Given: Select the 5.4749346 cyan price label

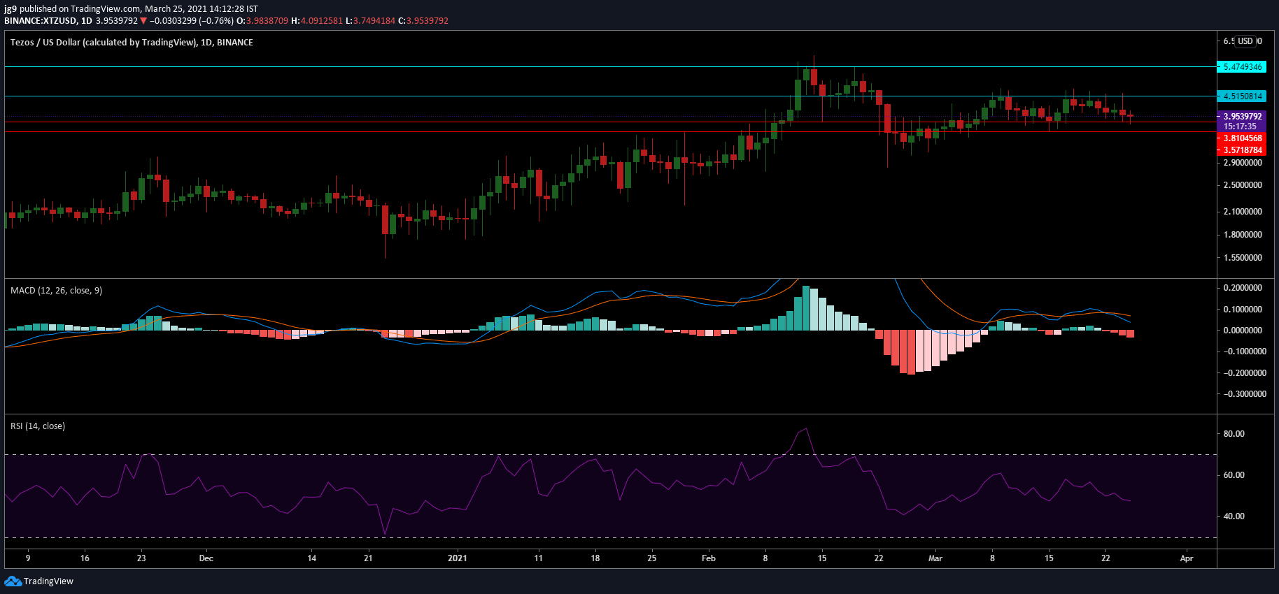Looking at the screenshot, I should [x=1241, y=67].
